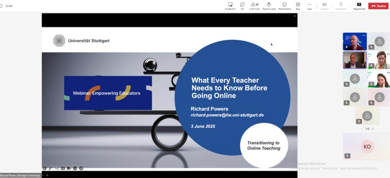Click the magnifier zoom icon on slide
The width and height of the screenshot is (390, 178).
point(57,168)
